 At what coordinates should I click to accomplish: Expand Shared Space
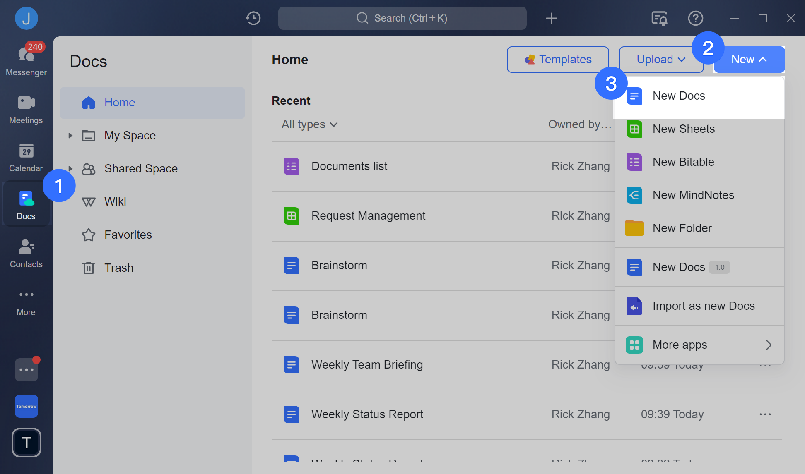click(70, 168)
